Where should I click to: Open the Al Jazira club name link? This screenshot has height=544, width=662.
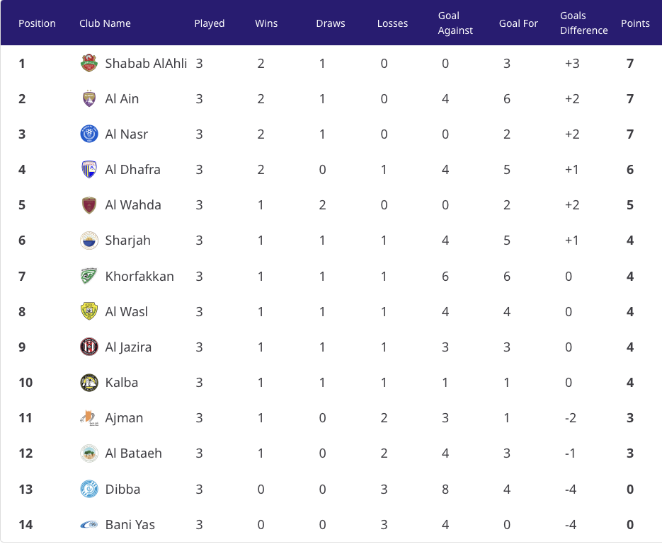pos(128,347)
